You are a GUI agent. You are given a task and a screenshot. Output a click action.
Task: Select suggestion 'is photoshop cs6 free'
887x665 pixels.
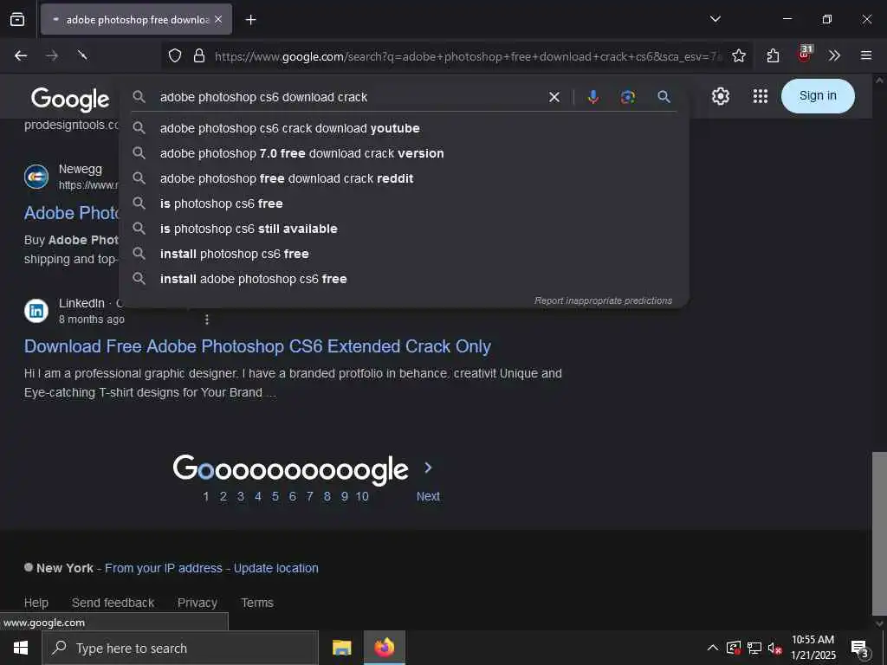click(404, 203)
